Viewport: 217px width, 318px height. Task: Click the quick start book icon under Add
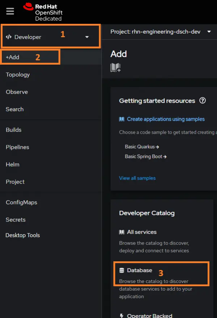[x=115, y=67]
